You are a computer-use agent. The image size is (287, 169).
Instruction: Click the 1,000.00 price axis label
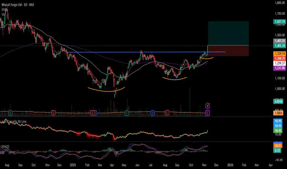pos(280,89)
